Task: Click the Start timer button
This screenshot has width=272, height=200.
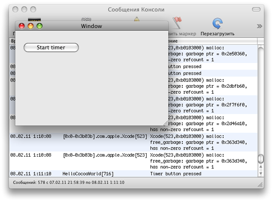Action: click(51, 47)
